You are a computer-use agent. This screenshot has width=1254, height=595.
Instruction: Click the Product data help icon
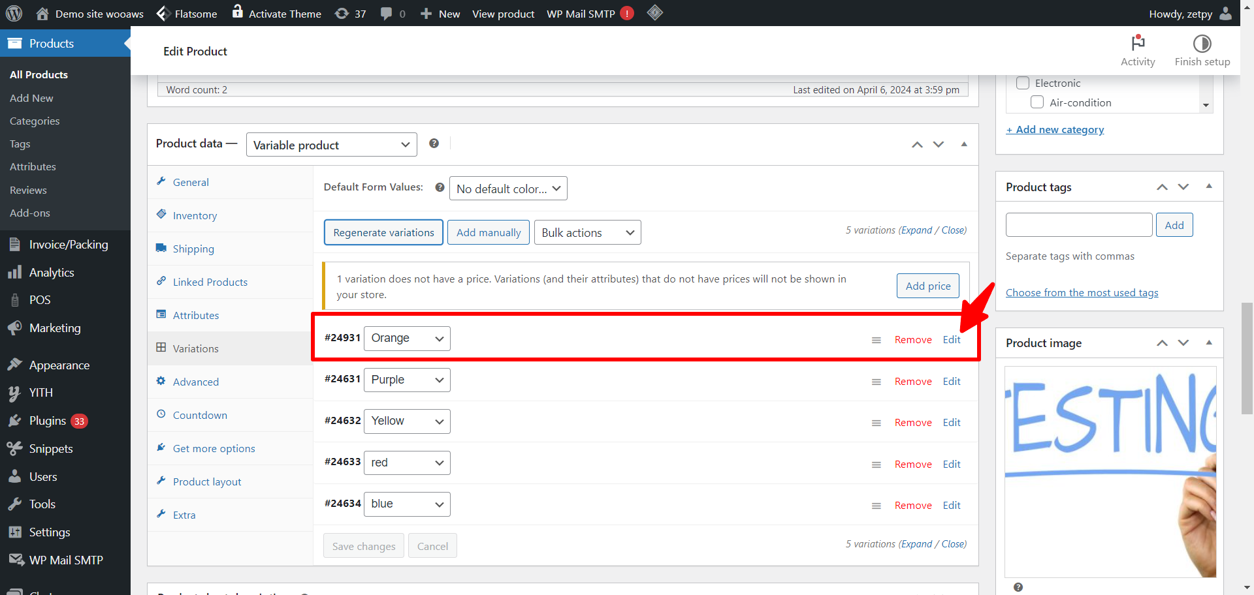434,144
